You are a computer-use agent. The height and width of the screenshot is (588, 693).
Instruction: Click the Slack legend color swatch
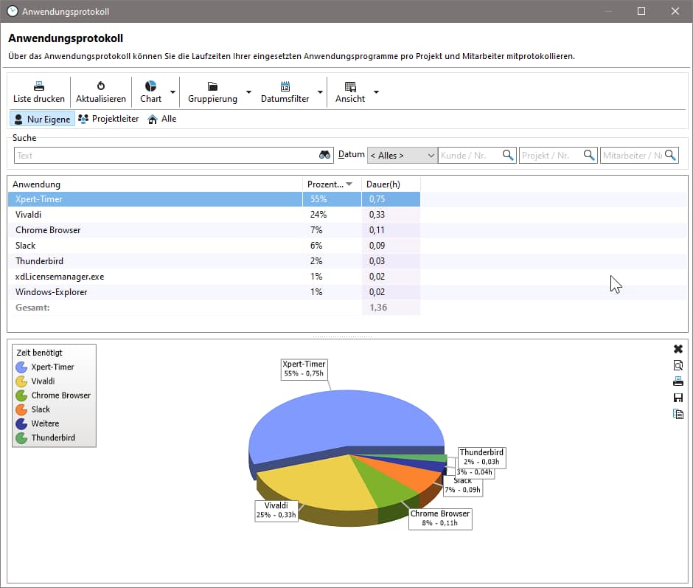click(x=21, y=409)
